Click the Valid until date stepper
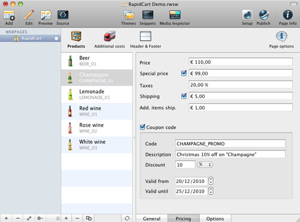 pyautogui.click(x=211, y=191)
